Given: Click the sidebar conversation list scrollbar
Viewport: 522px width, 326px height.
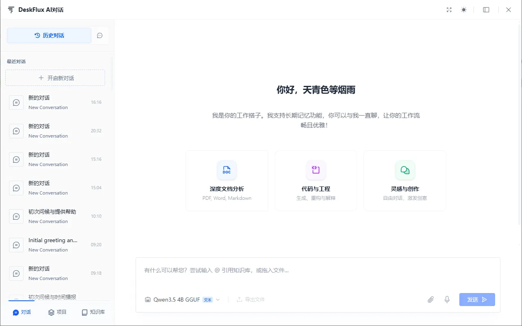Looking at the screenshot, I should pyautogui.click(x=112, y=73).
